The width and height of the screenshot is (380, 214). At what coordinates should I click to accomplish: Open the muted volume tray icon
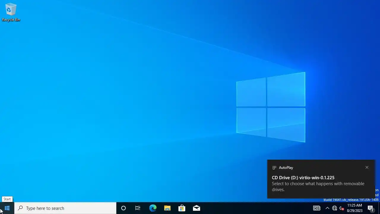[342, 208]
